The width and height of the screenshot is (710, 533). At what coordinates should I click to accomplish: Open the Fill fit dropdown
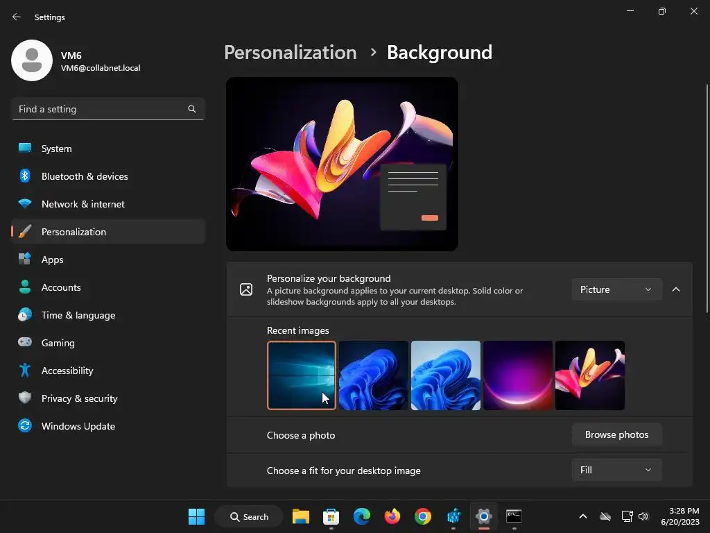(x=616, y=470)
